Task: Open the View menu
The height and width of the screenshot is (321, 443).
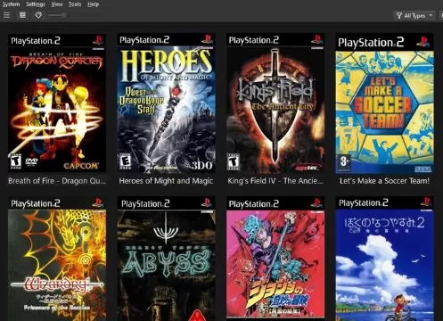Action: pyautogui.click(x=57, y=4)
